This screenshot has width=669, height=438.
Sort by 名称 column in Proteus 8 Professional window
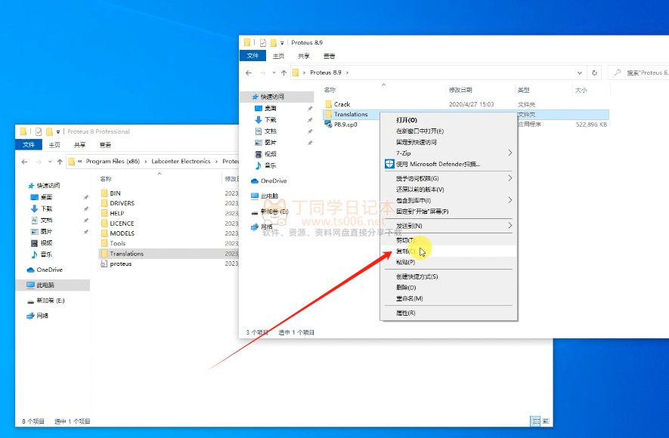106,179
